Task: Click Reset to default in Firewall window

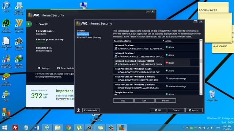Action: (x=66, y=68)
